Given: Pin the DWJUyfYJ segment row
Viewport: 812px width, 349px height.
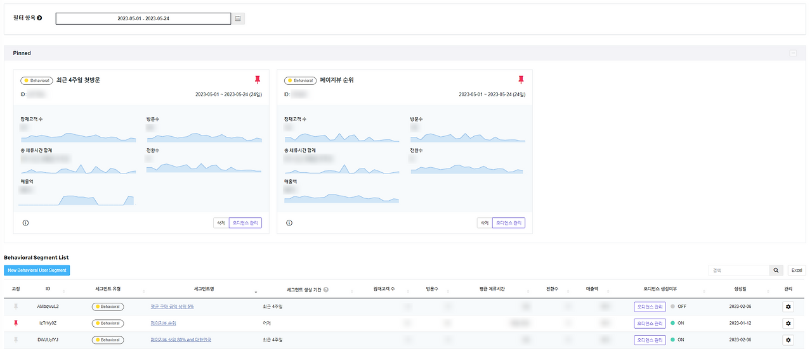Looking at the screenshot, I should (16, 339).
